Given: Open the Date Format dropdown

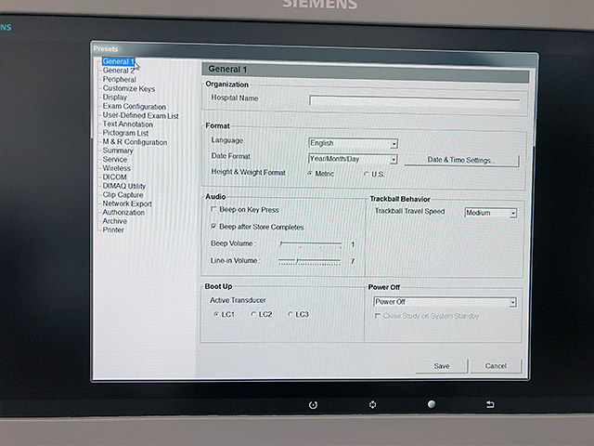Looking at the screenshot, I should [x=353, y=159].
